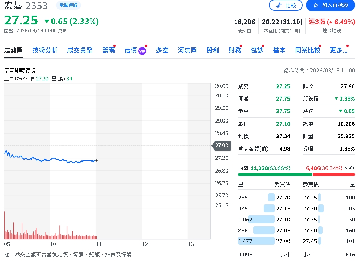Click the red up-triangle beside 6.49%
This screenshot has width=363, height=265.
(330, 22)
